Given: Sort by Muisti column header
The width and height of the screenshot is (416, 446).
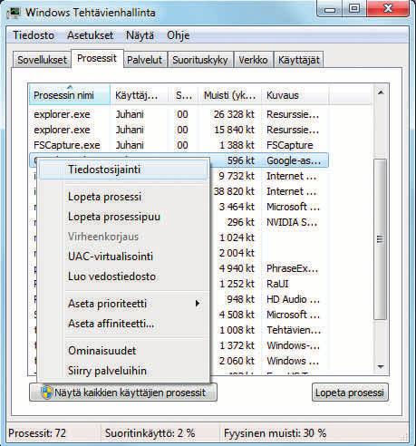Looking at the screenshot, I should pos(229,95).
